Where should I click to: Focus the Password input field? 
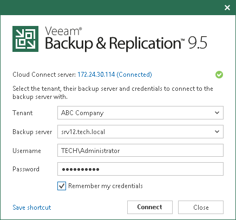pos(140,169)
